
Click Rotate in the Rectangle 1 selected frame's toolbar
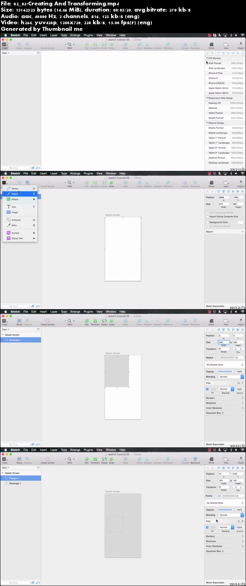[104, 321]
